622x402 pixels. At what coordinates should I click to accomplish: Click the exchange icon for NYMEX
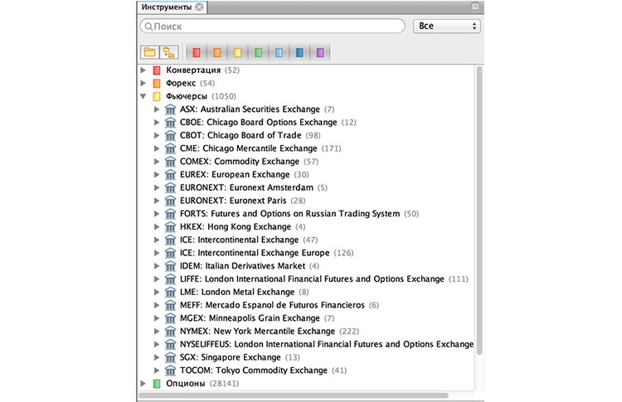pyautogui.click(x=170, y=332)
